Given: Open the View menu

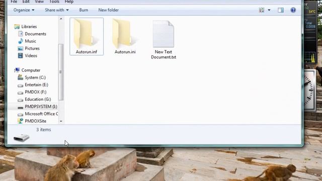Looking at the screenshot, I should pyautogui.click(x=39, y=2).
